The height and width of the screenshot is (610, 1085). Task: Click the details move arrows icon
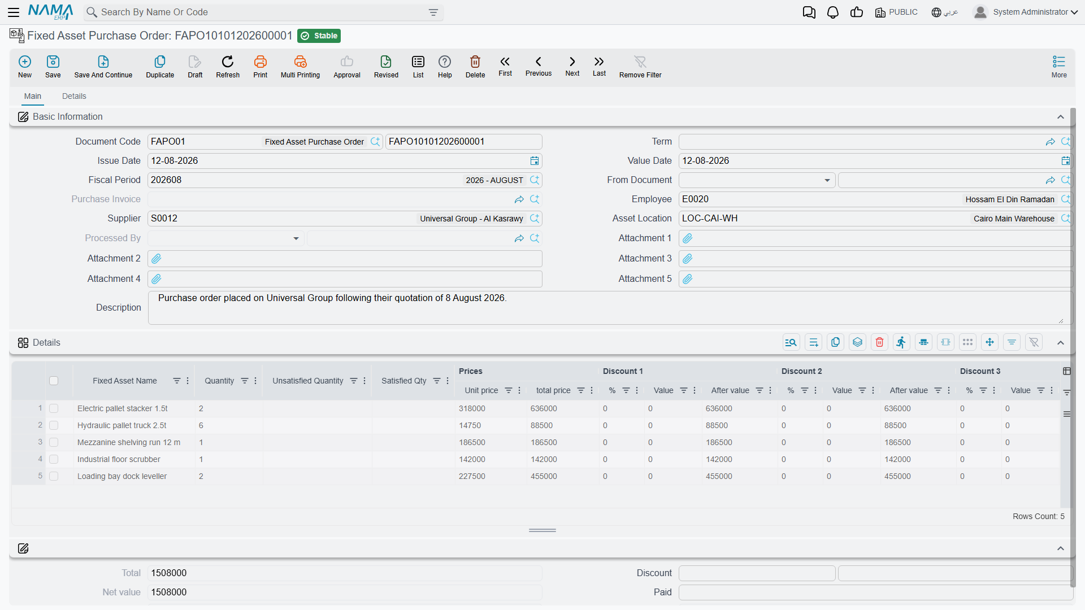(x=989, y=342)
